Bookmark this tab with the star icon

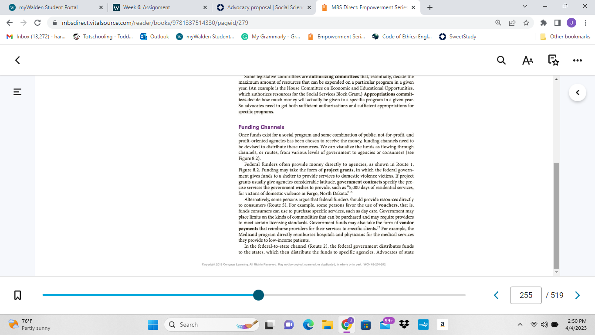(x=526, y=23)
